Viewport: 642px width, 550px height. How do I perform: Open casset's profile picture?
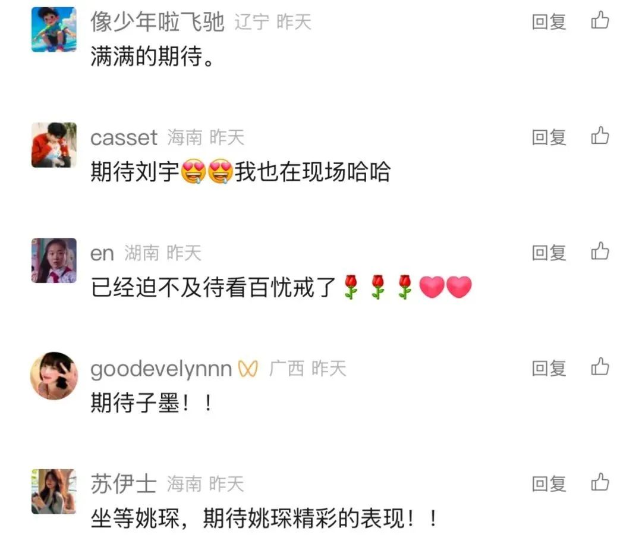pyautogui.click(x=54, y=145)
